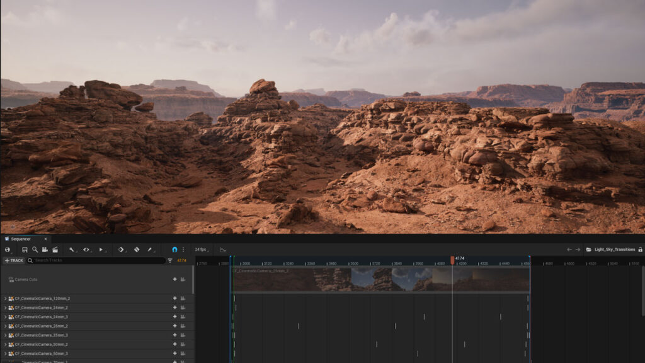Click the Save sequence icon
Screen dimensions: 645x363
click(x=25, y=250)
